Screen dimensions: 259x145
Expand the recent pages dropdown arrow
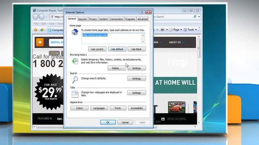[x=47, y=17]
